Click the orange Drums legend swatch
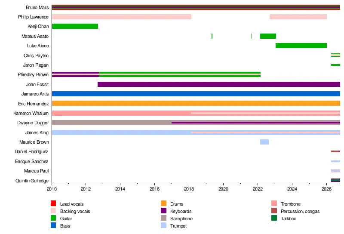This screenshot has height=234, width=344. (x=164, y=203)
